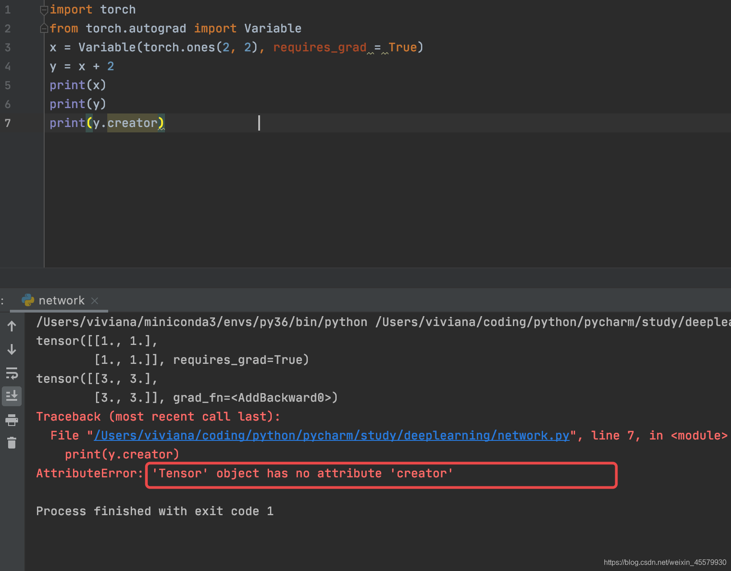Click the Python logo on the network tab
The image size is (731, 571).
(x=28, y=300)
